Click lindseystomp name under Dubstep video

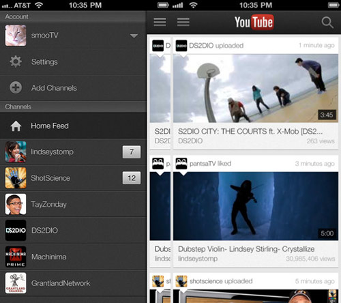tap(198, 259)
